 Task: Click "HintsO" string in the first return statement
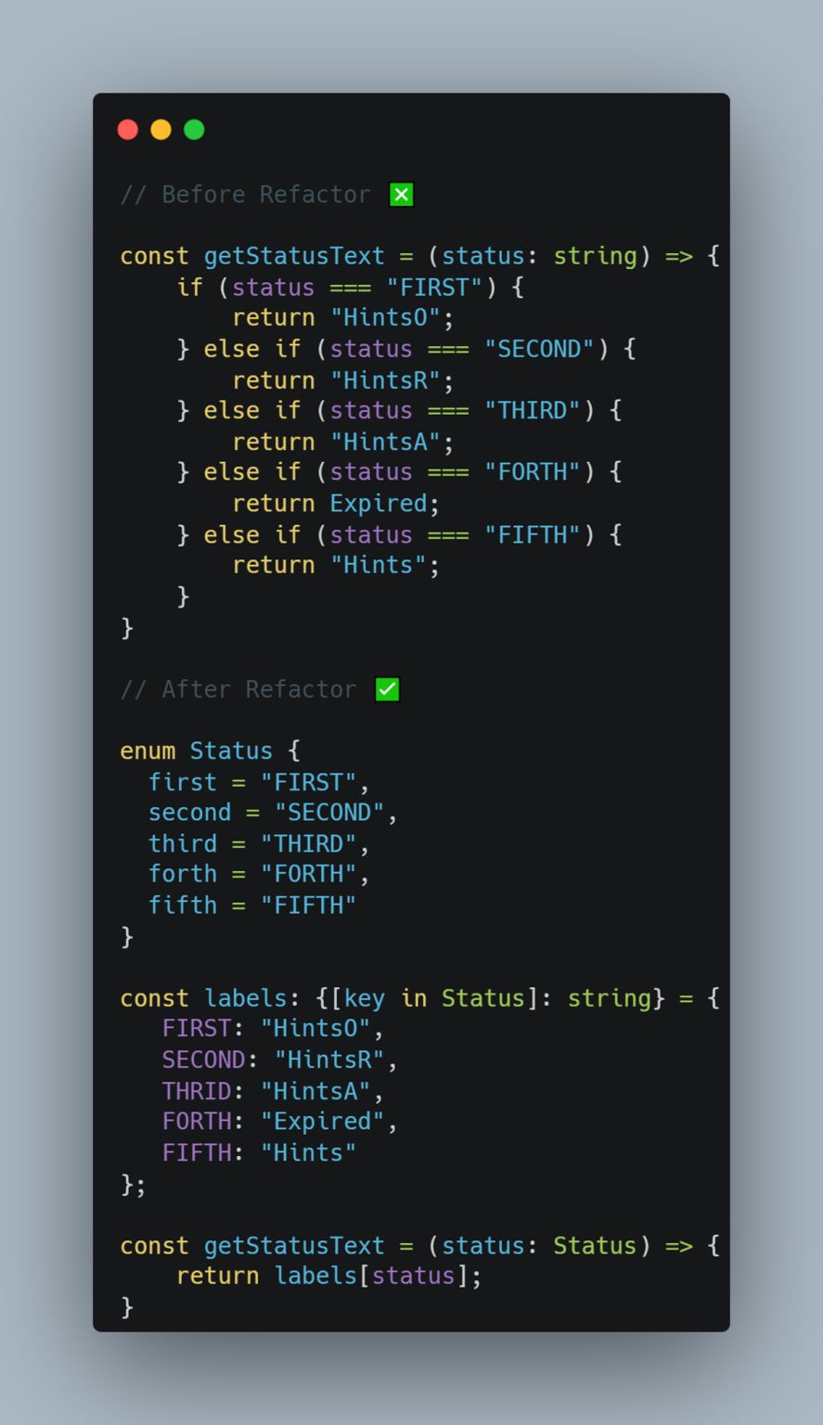pos(385,318)
